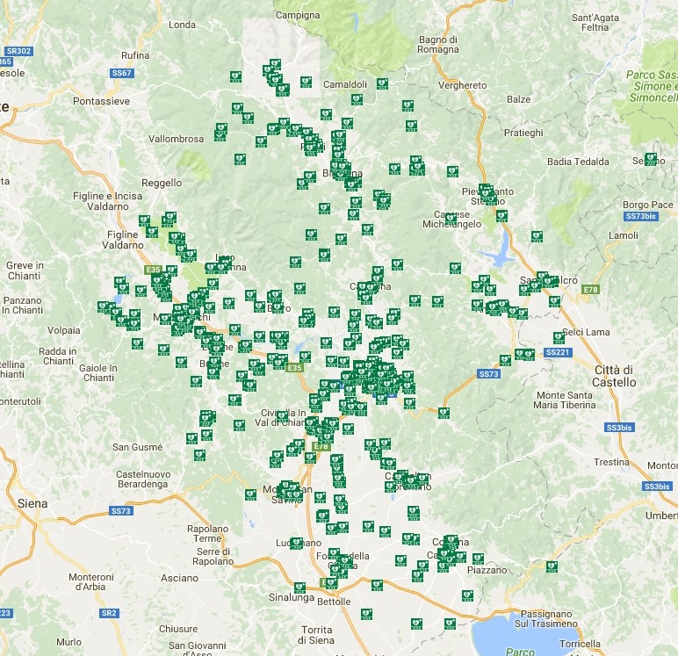The width and height of the screenshot is (678, 656).
Task: Click the E35 shield near Figline Valdarno
Action: (x=153, y=270)
